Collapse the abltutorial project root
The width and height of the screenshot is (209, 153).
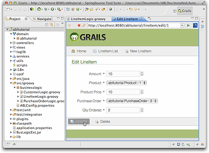(x=8, y=29)
